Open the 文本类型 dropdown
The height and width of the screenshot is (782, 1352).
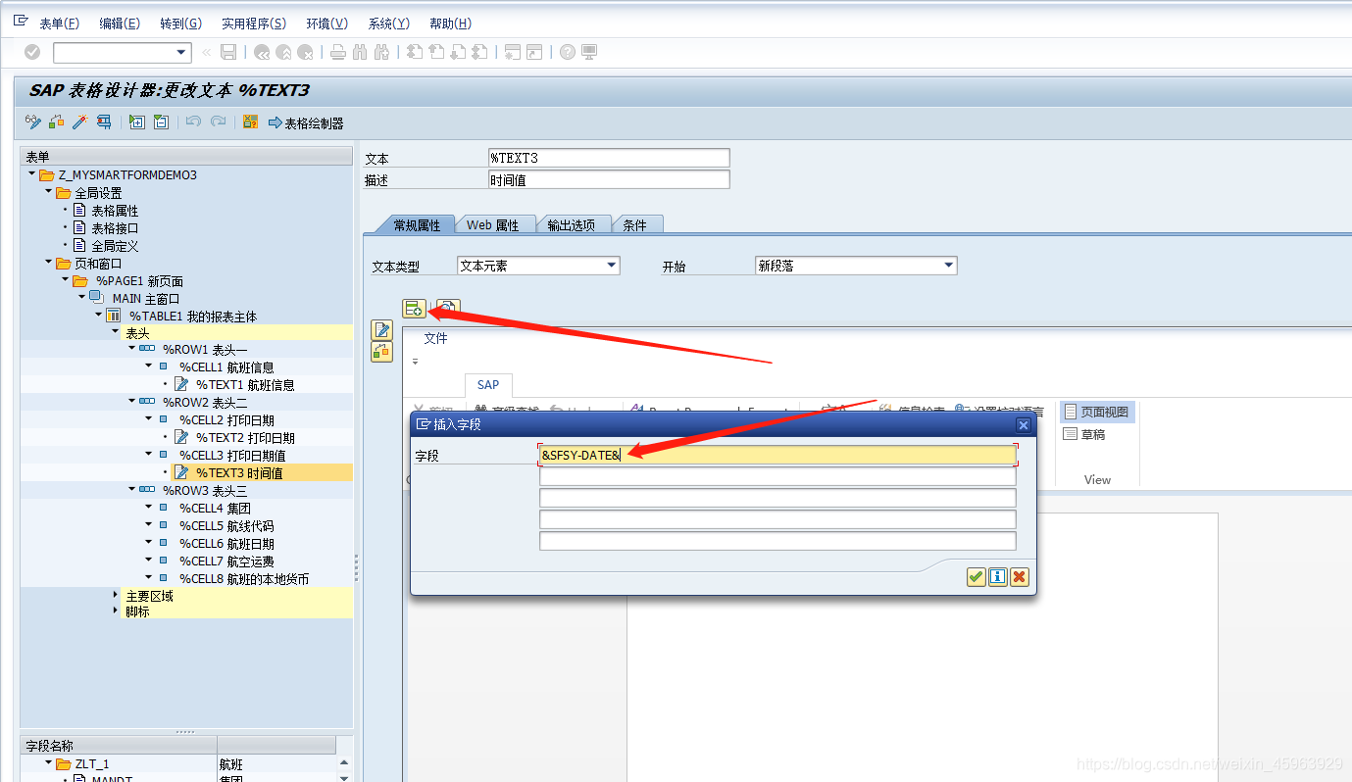pyautogui.click(x=612, y=266)
